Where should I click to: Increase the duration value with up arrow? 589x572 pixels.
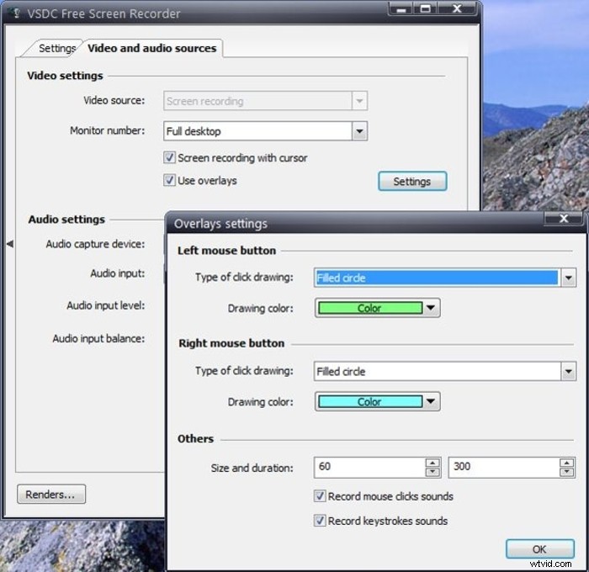(567, 463)
